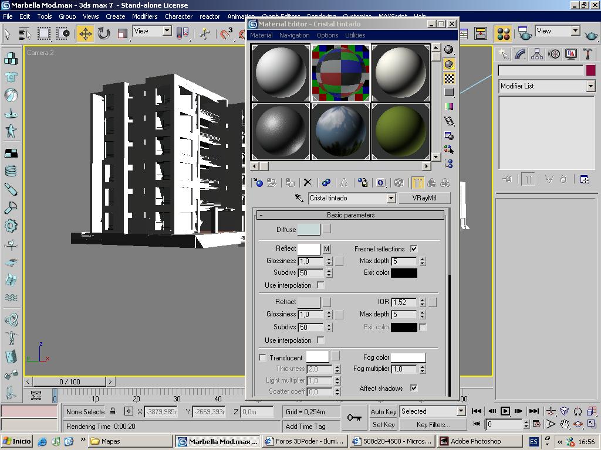
Task: Open Utilities menu in Material Editor
Action: (355, 35)
